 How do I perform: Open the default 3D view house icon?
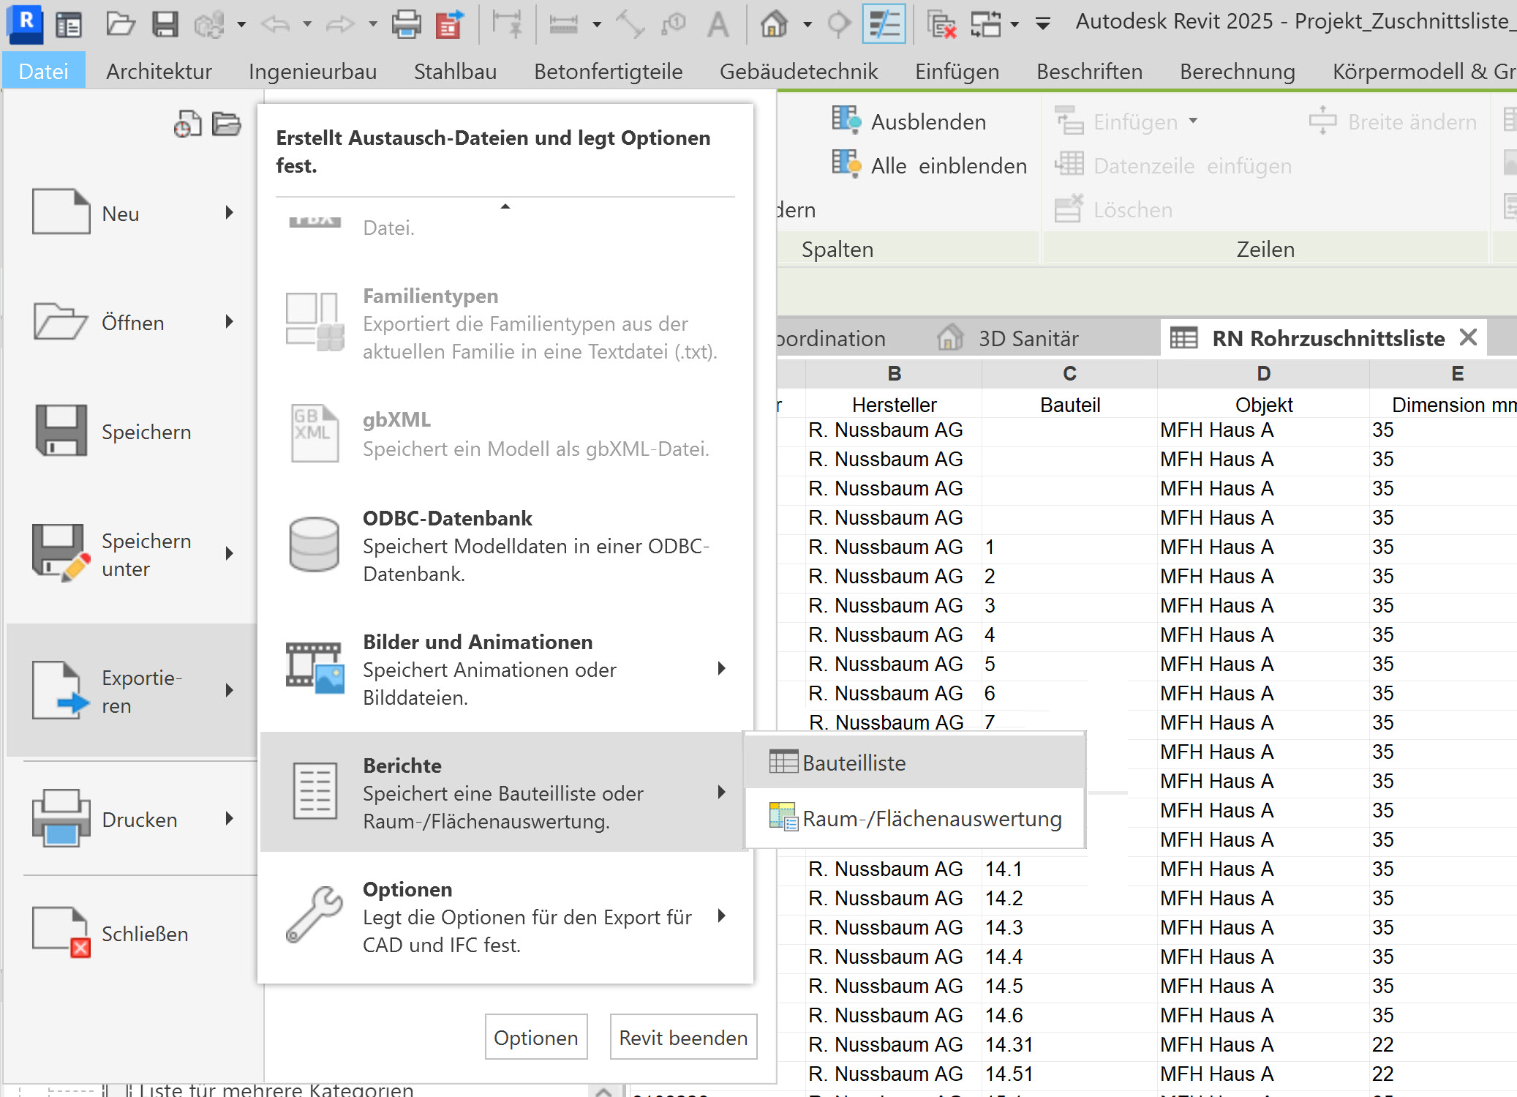click(775, 24)
